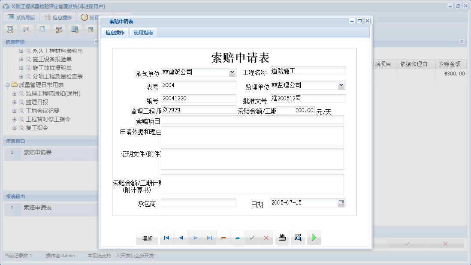Select the search/magnifier toolbar icon
The image size is (471, 265).
[x=10, y=29]
